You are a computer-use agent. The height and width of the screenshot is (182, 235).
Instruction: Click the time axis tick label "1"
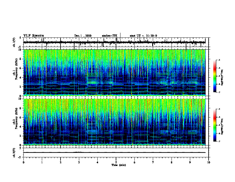point(42,162)
